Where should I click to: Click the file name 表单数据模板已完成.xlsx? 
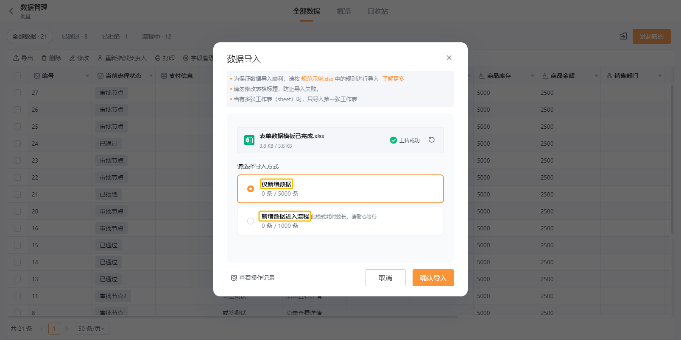[x=292, y=136]
